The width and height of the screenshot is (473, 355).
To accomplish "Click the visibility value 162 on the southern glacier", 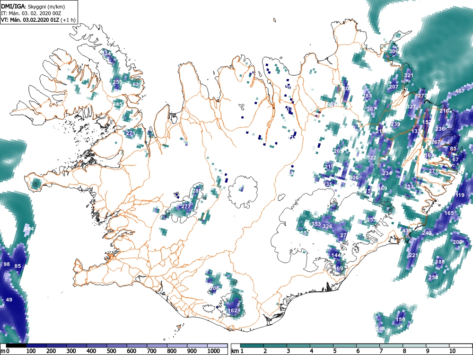I will click(232, 311).
